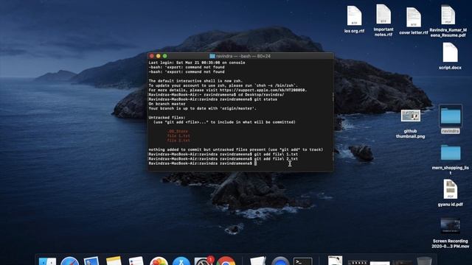
Task: Close the Terminal window with red button
Action: click(152, 56)
